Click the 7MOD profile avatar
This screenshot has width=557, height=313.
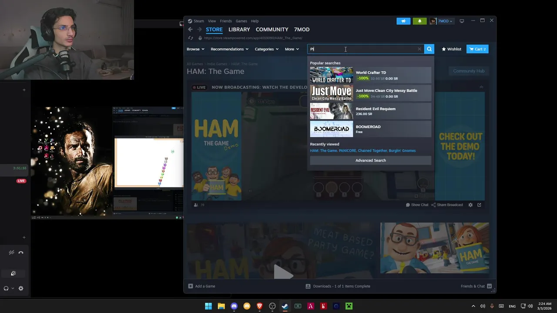click(x=433, y=21)
